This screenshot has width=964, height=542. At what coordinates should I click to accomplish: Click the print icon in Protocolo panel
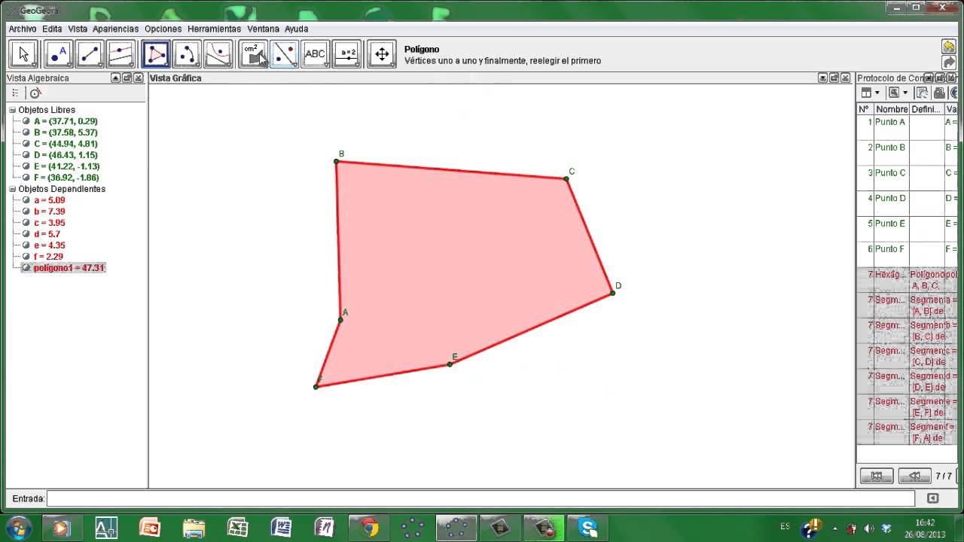[939, 93]
